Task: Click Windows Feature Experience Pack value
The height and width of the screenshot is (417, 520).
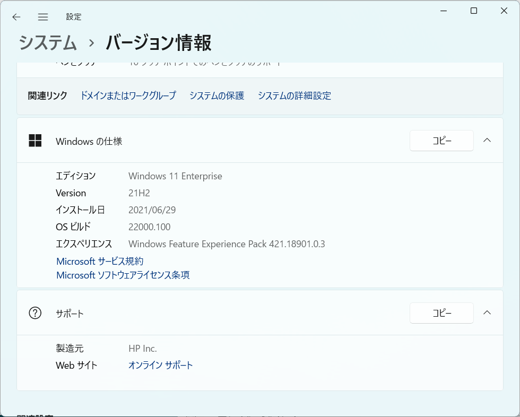Action: coord(227,244)
